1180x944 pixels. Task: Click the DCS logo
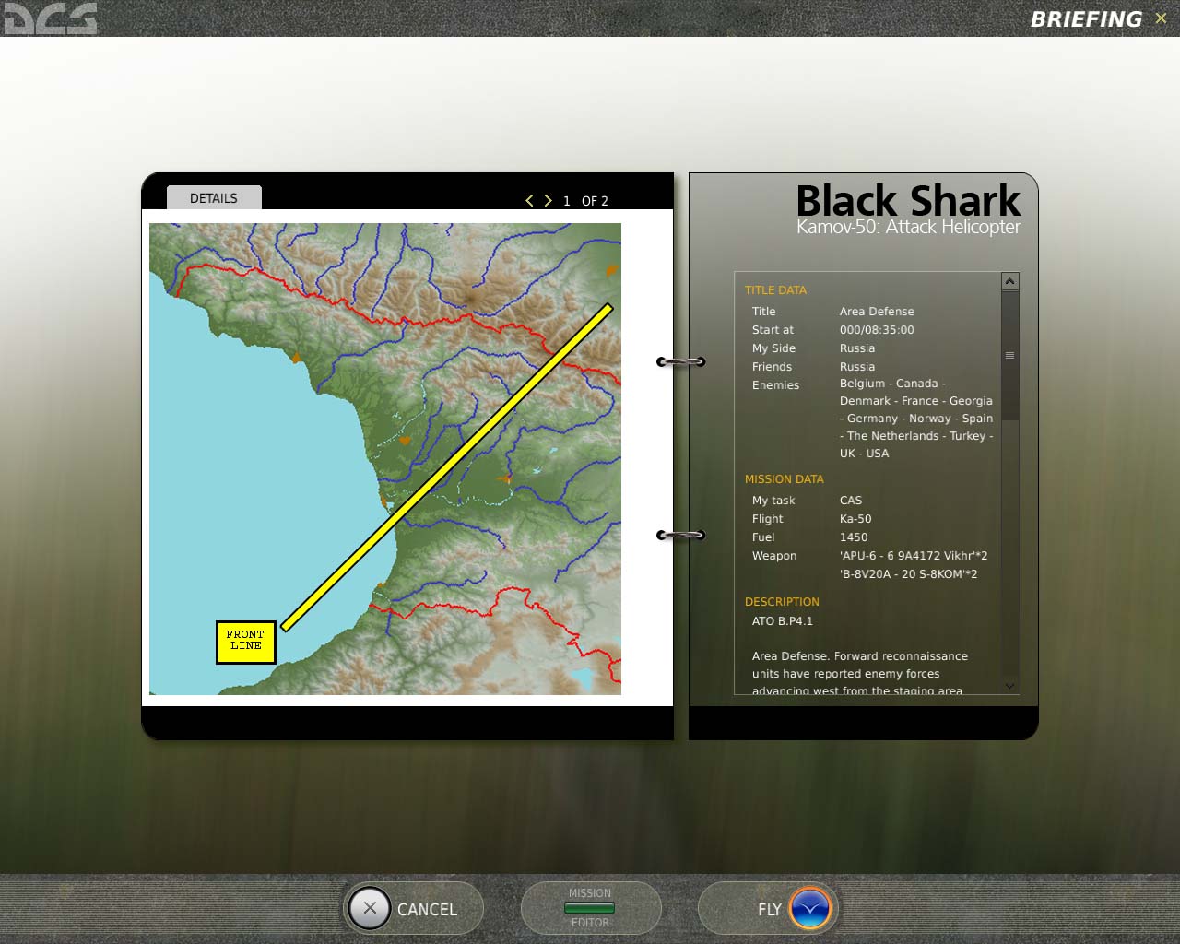coord(51,18)
